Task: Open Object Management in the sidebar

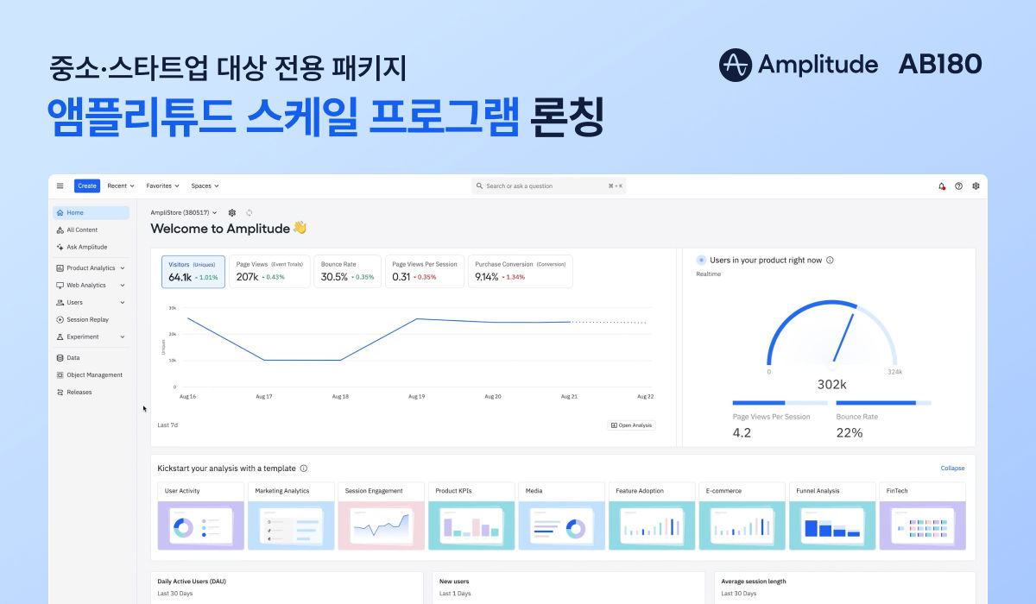Action: [x=94, y=374]
